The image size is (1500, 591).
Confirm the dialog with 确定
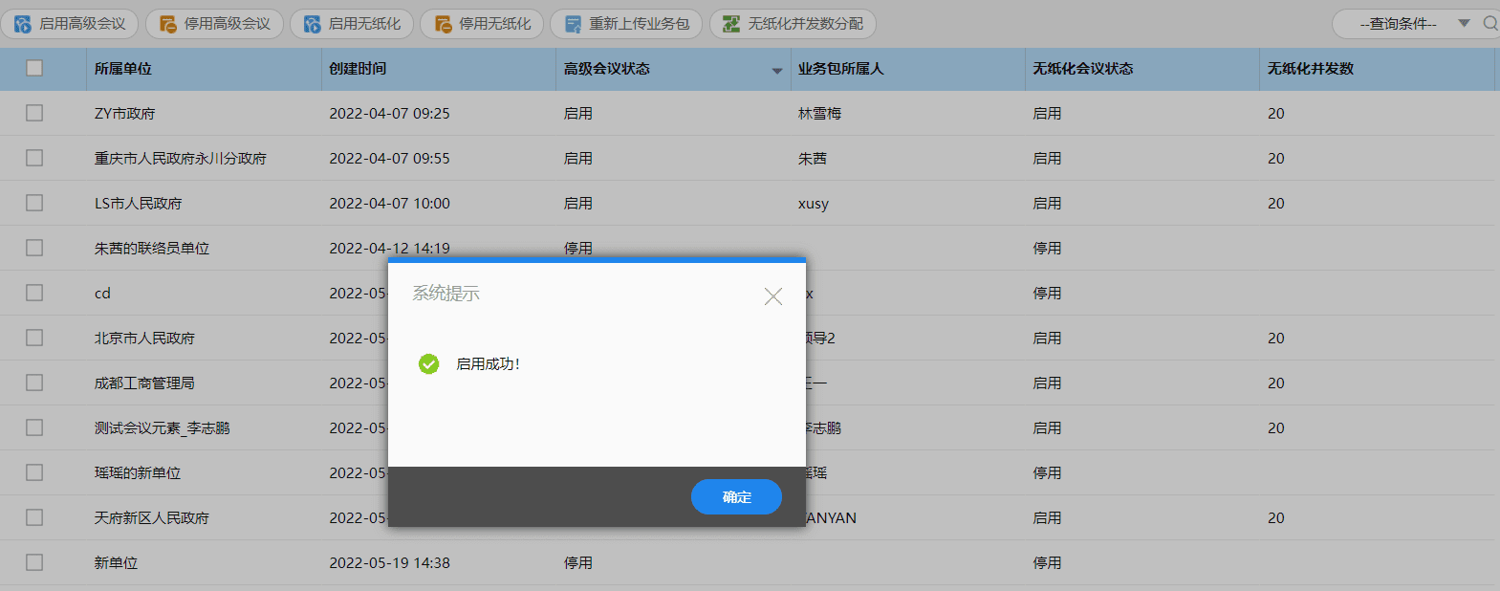click(736, 496)
